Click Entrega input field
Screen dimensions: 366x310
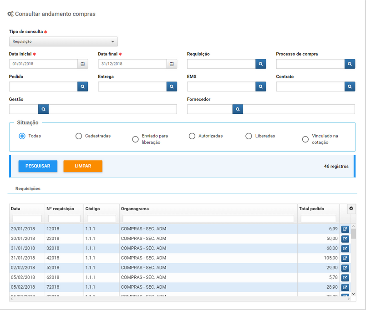[x=132, y=86]
